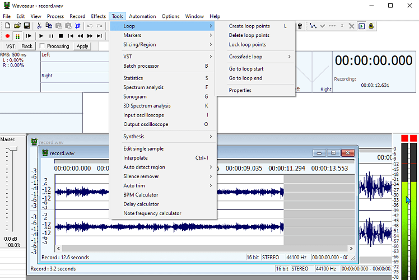Click the Save floppy disk icon
Image resolution: width=419 pixels, height=280 pixels.
point(27,26)
